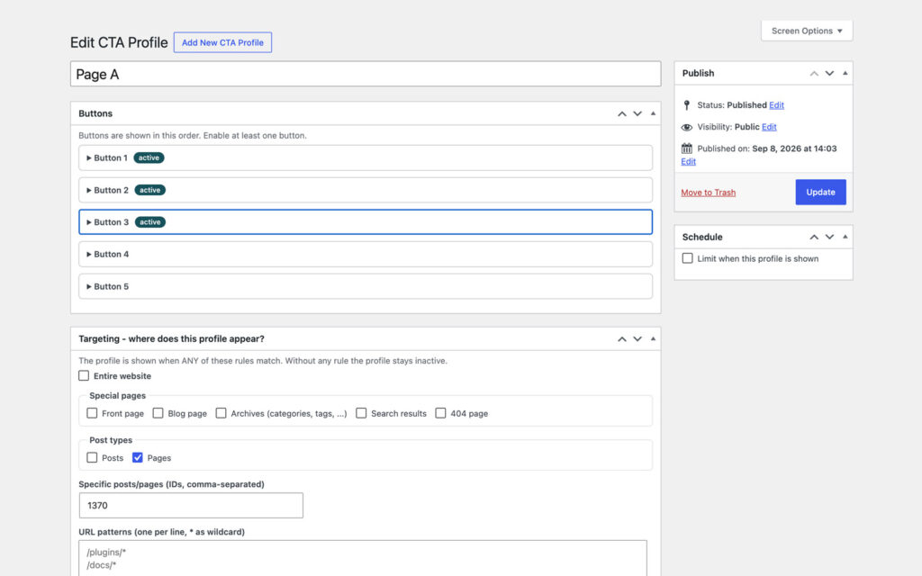Collapse the Schedule box toggle

click(x=845, y=237)
